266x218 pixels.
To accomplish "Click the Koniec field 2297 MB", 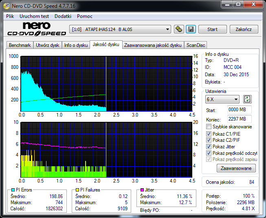I will (239, 119).
